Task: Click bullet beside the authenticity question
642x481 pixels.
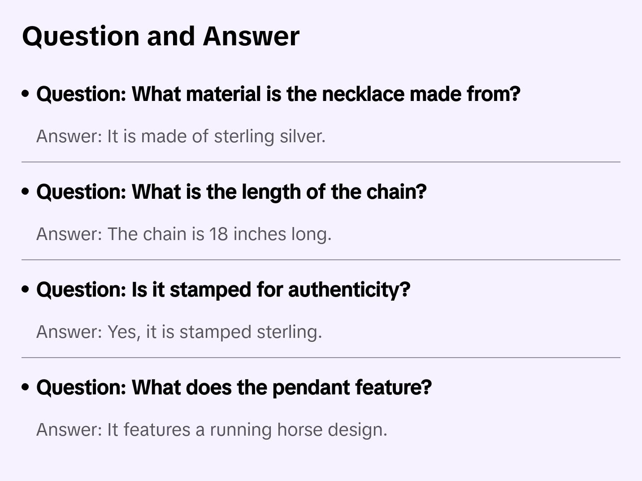Action: pyautogui.click(x=26, y=290)
